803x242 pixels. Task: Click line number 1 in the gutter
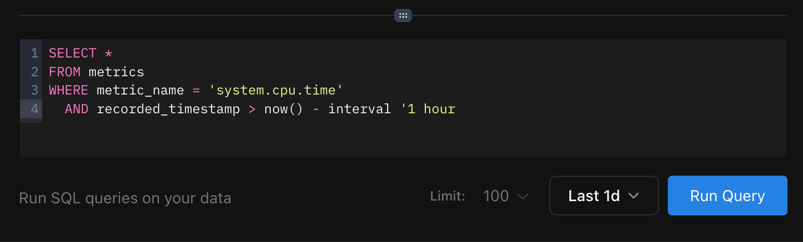(34, 53)
